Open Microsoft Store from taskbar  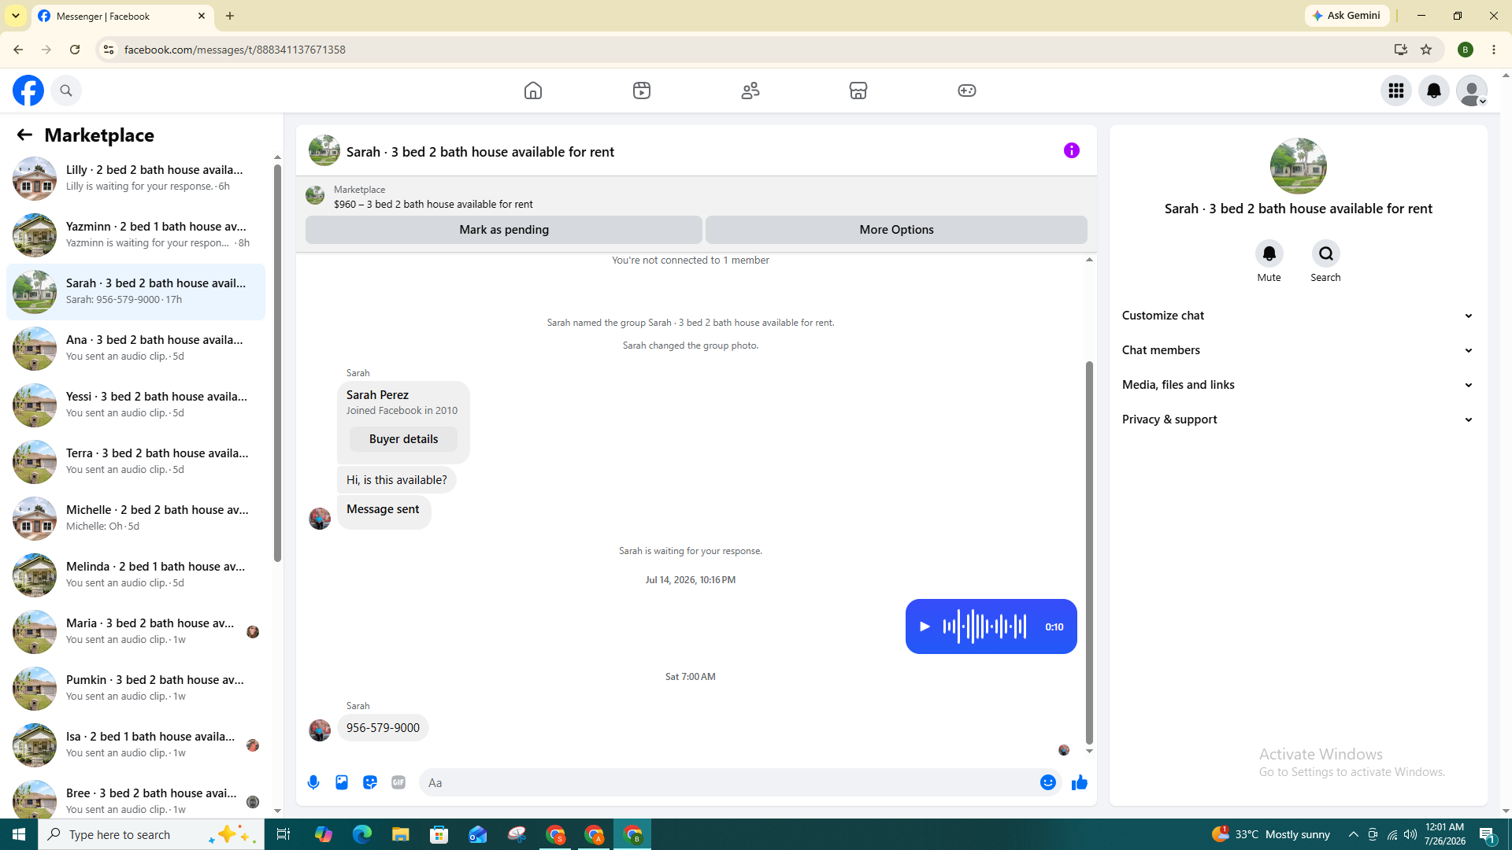click(439, 834)
